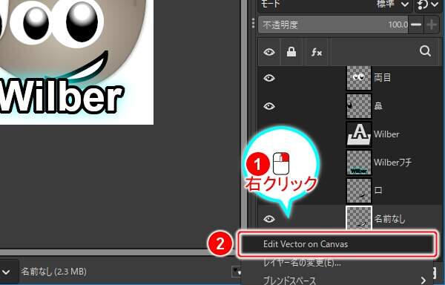The image size is (445, 285).
Task: Click the 名前なし layer name
Action: click(389, 219)
